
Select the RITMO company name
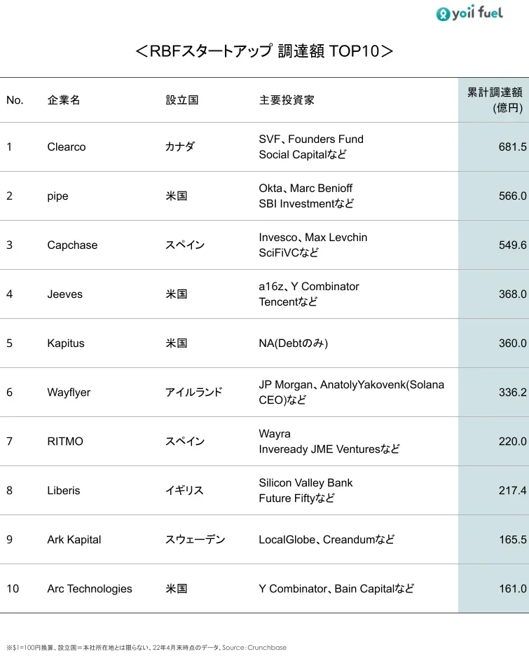tap(65, 442)
